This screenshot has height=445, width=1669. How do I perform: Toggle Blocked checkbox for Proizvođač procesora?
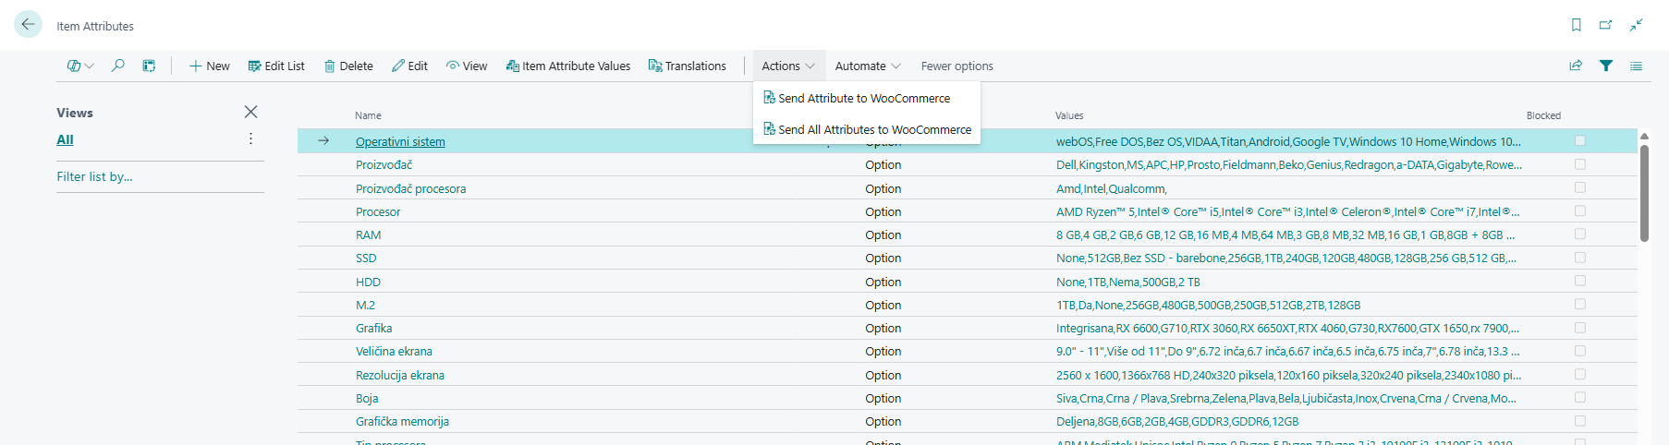1580,187
